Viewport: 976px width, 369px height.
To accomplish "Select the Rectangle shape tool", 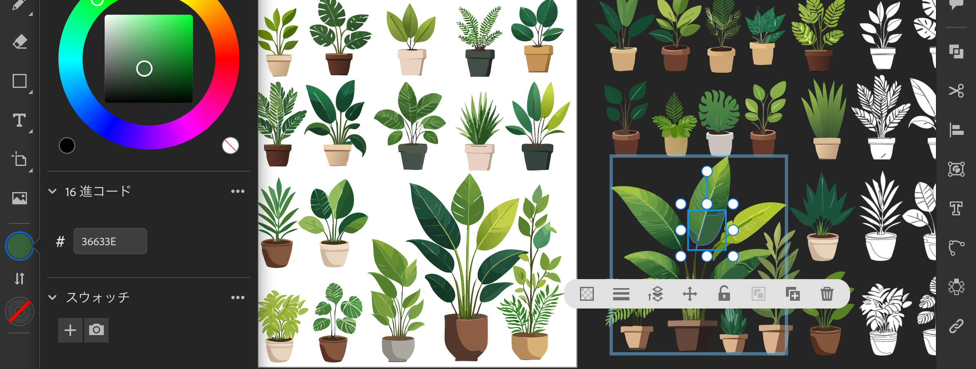I will pos(20,81).
